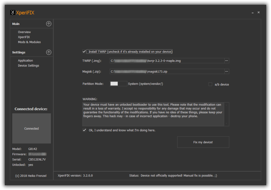Open the browse button for Magisk zip
The height and width of the screenshot is (190, 271).
pyautogui.click(x=226, y=71)
